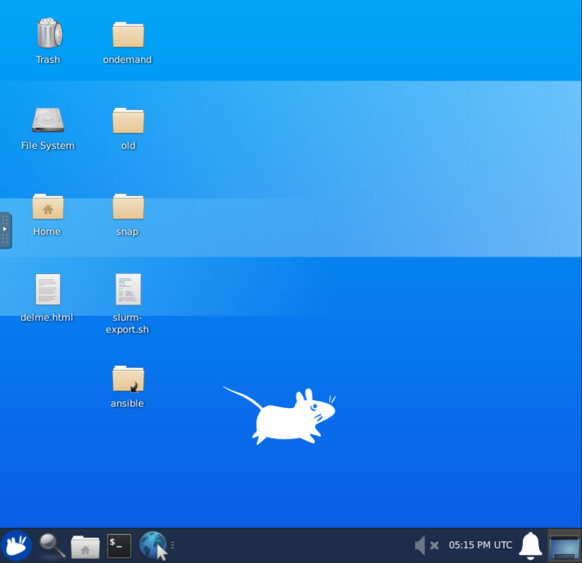Click the ansible label text
The image size is (582, 563).
[x=127, y=404]
